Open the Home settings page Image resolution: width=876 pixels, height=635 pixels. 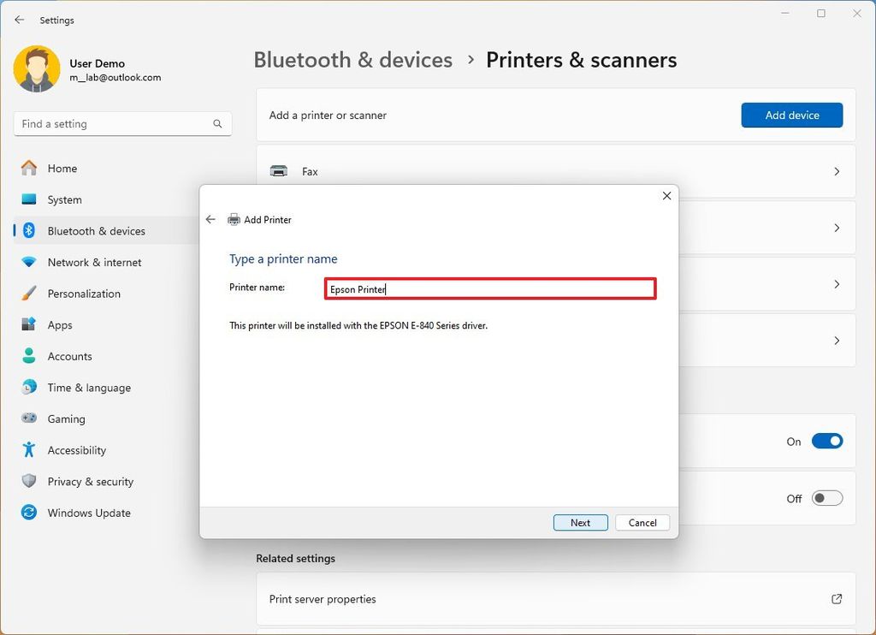point(62,168)
